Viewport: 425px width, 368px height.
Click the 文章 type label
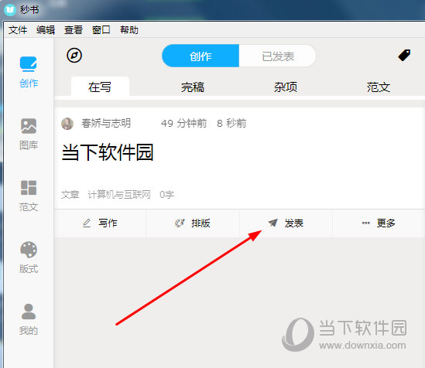tap(70, 195)
